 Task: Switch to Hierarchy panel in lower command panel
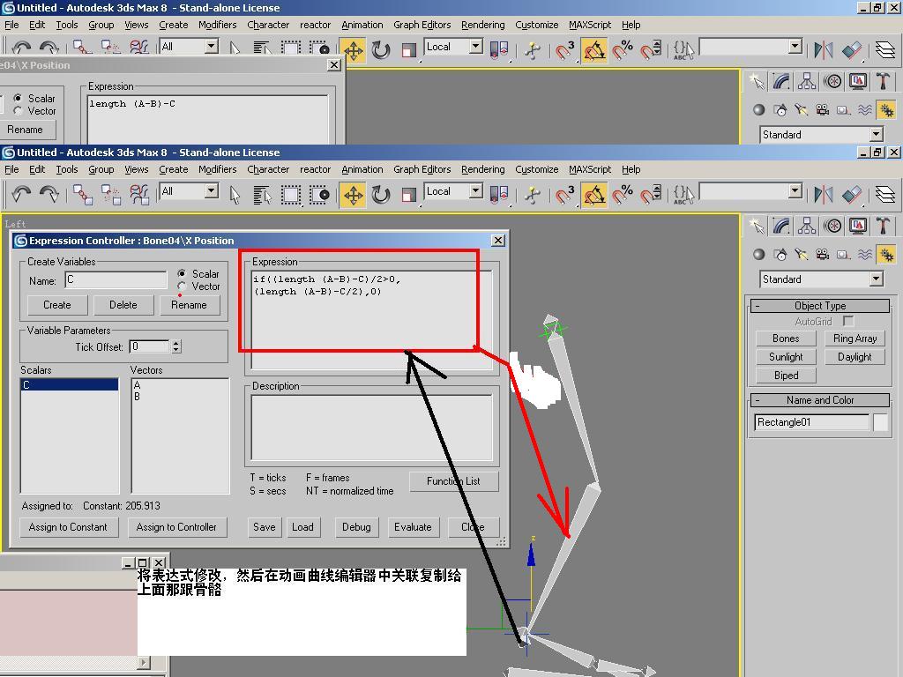[807, 226]
